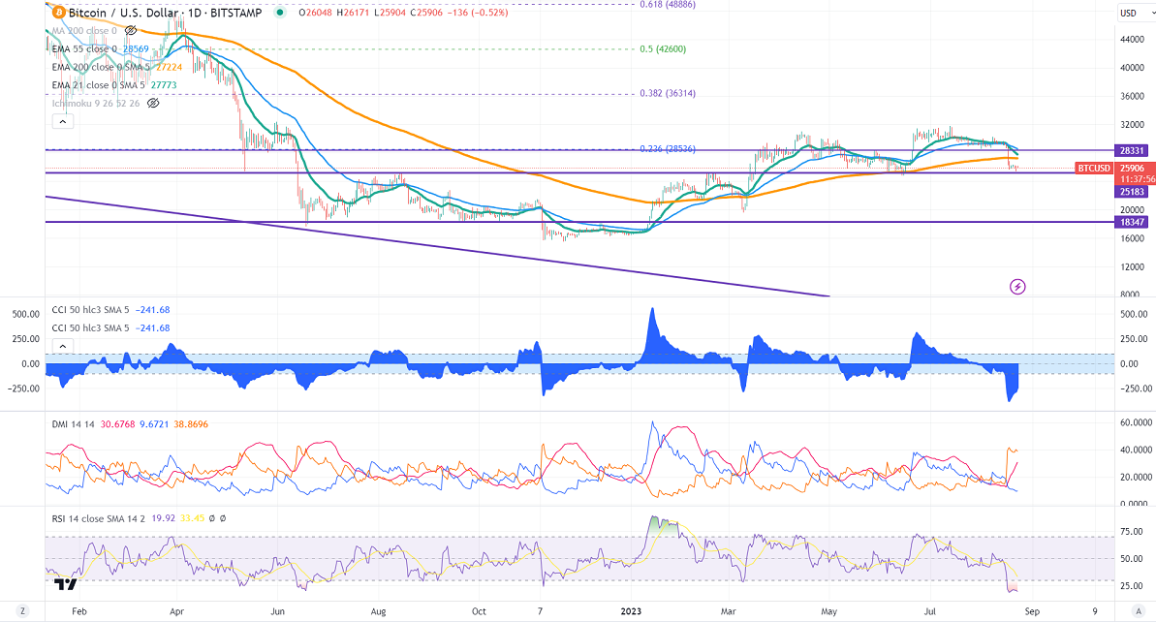Click the Aug date axis label
Viewport: 1156px width, 622px height.
tap(378, 611)
